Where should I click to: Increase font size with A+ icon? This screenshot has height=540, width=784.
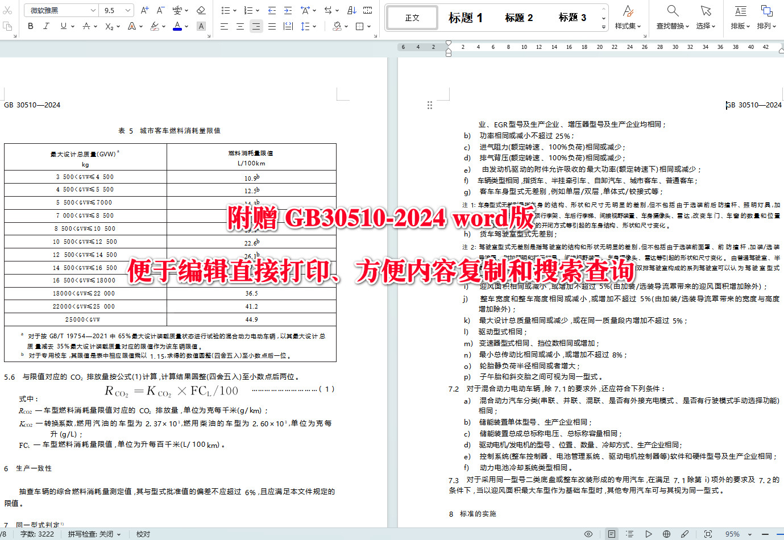[x=144, y=10]
